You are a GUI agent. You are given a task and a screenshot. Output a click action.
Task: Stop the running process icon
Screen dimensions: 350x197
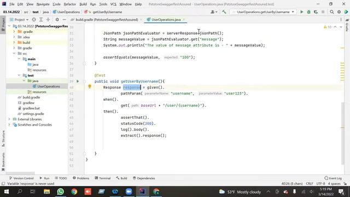point(323,12)
